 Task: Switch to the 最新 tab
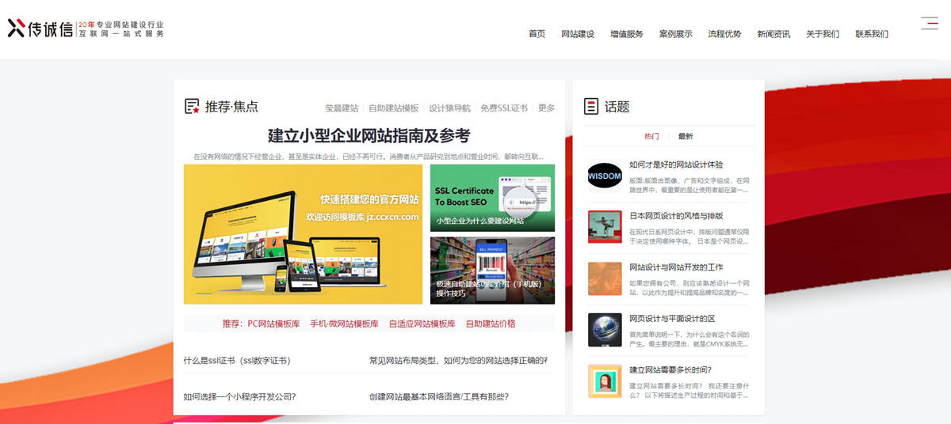(686, 136)
